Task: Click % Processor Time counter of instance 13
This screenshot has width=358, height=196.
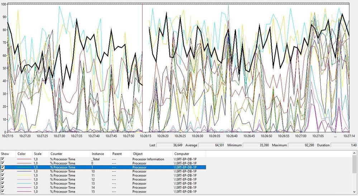Action: [63, 183]
